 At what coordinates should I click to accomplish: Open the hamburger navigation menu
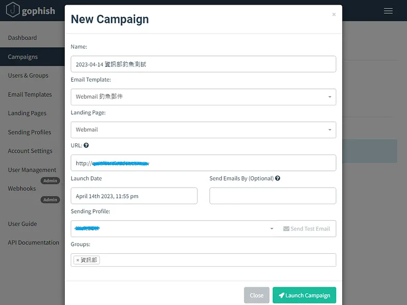click(388, 11)
